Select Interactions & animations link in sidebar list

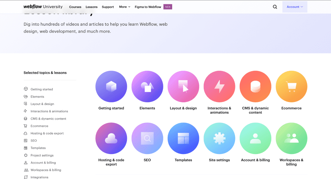click(x=49, y=111)
